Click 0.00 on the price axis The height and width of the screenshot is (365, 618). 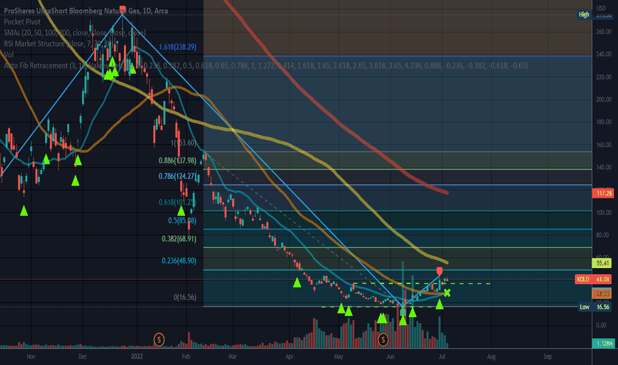[x=601, y=325]
